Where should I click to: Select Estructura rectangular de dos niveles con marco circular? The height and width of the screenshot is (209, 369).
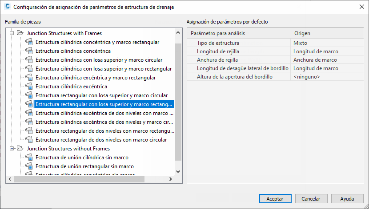click(101, 140)
